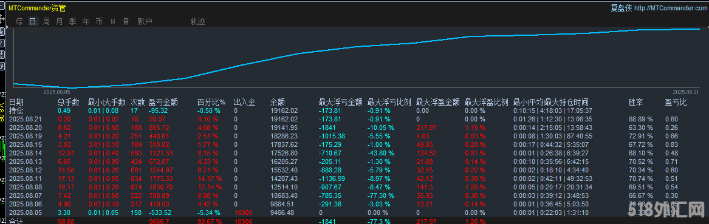709x224 pixels.
Task: Open the 币 currency tab
Action: tap(99, 21)
